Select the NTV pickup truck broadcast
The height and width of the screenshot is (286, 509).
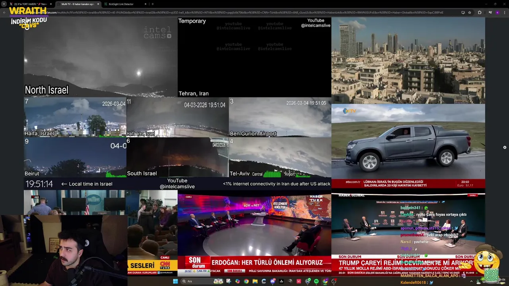[408, 146]
